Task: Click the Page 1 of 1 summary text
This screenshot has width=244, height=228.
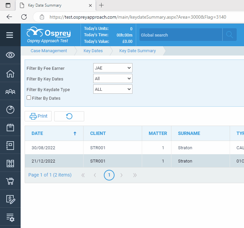Action: pyautogui.click(x=50, y=175)
